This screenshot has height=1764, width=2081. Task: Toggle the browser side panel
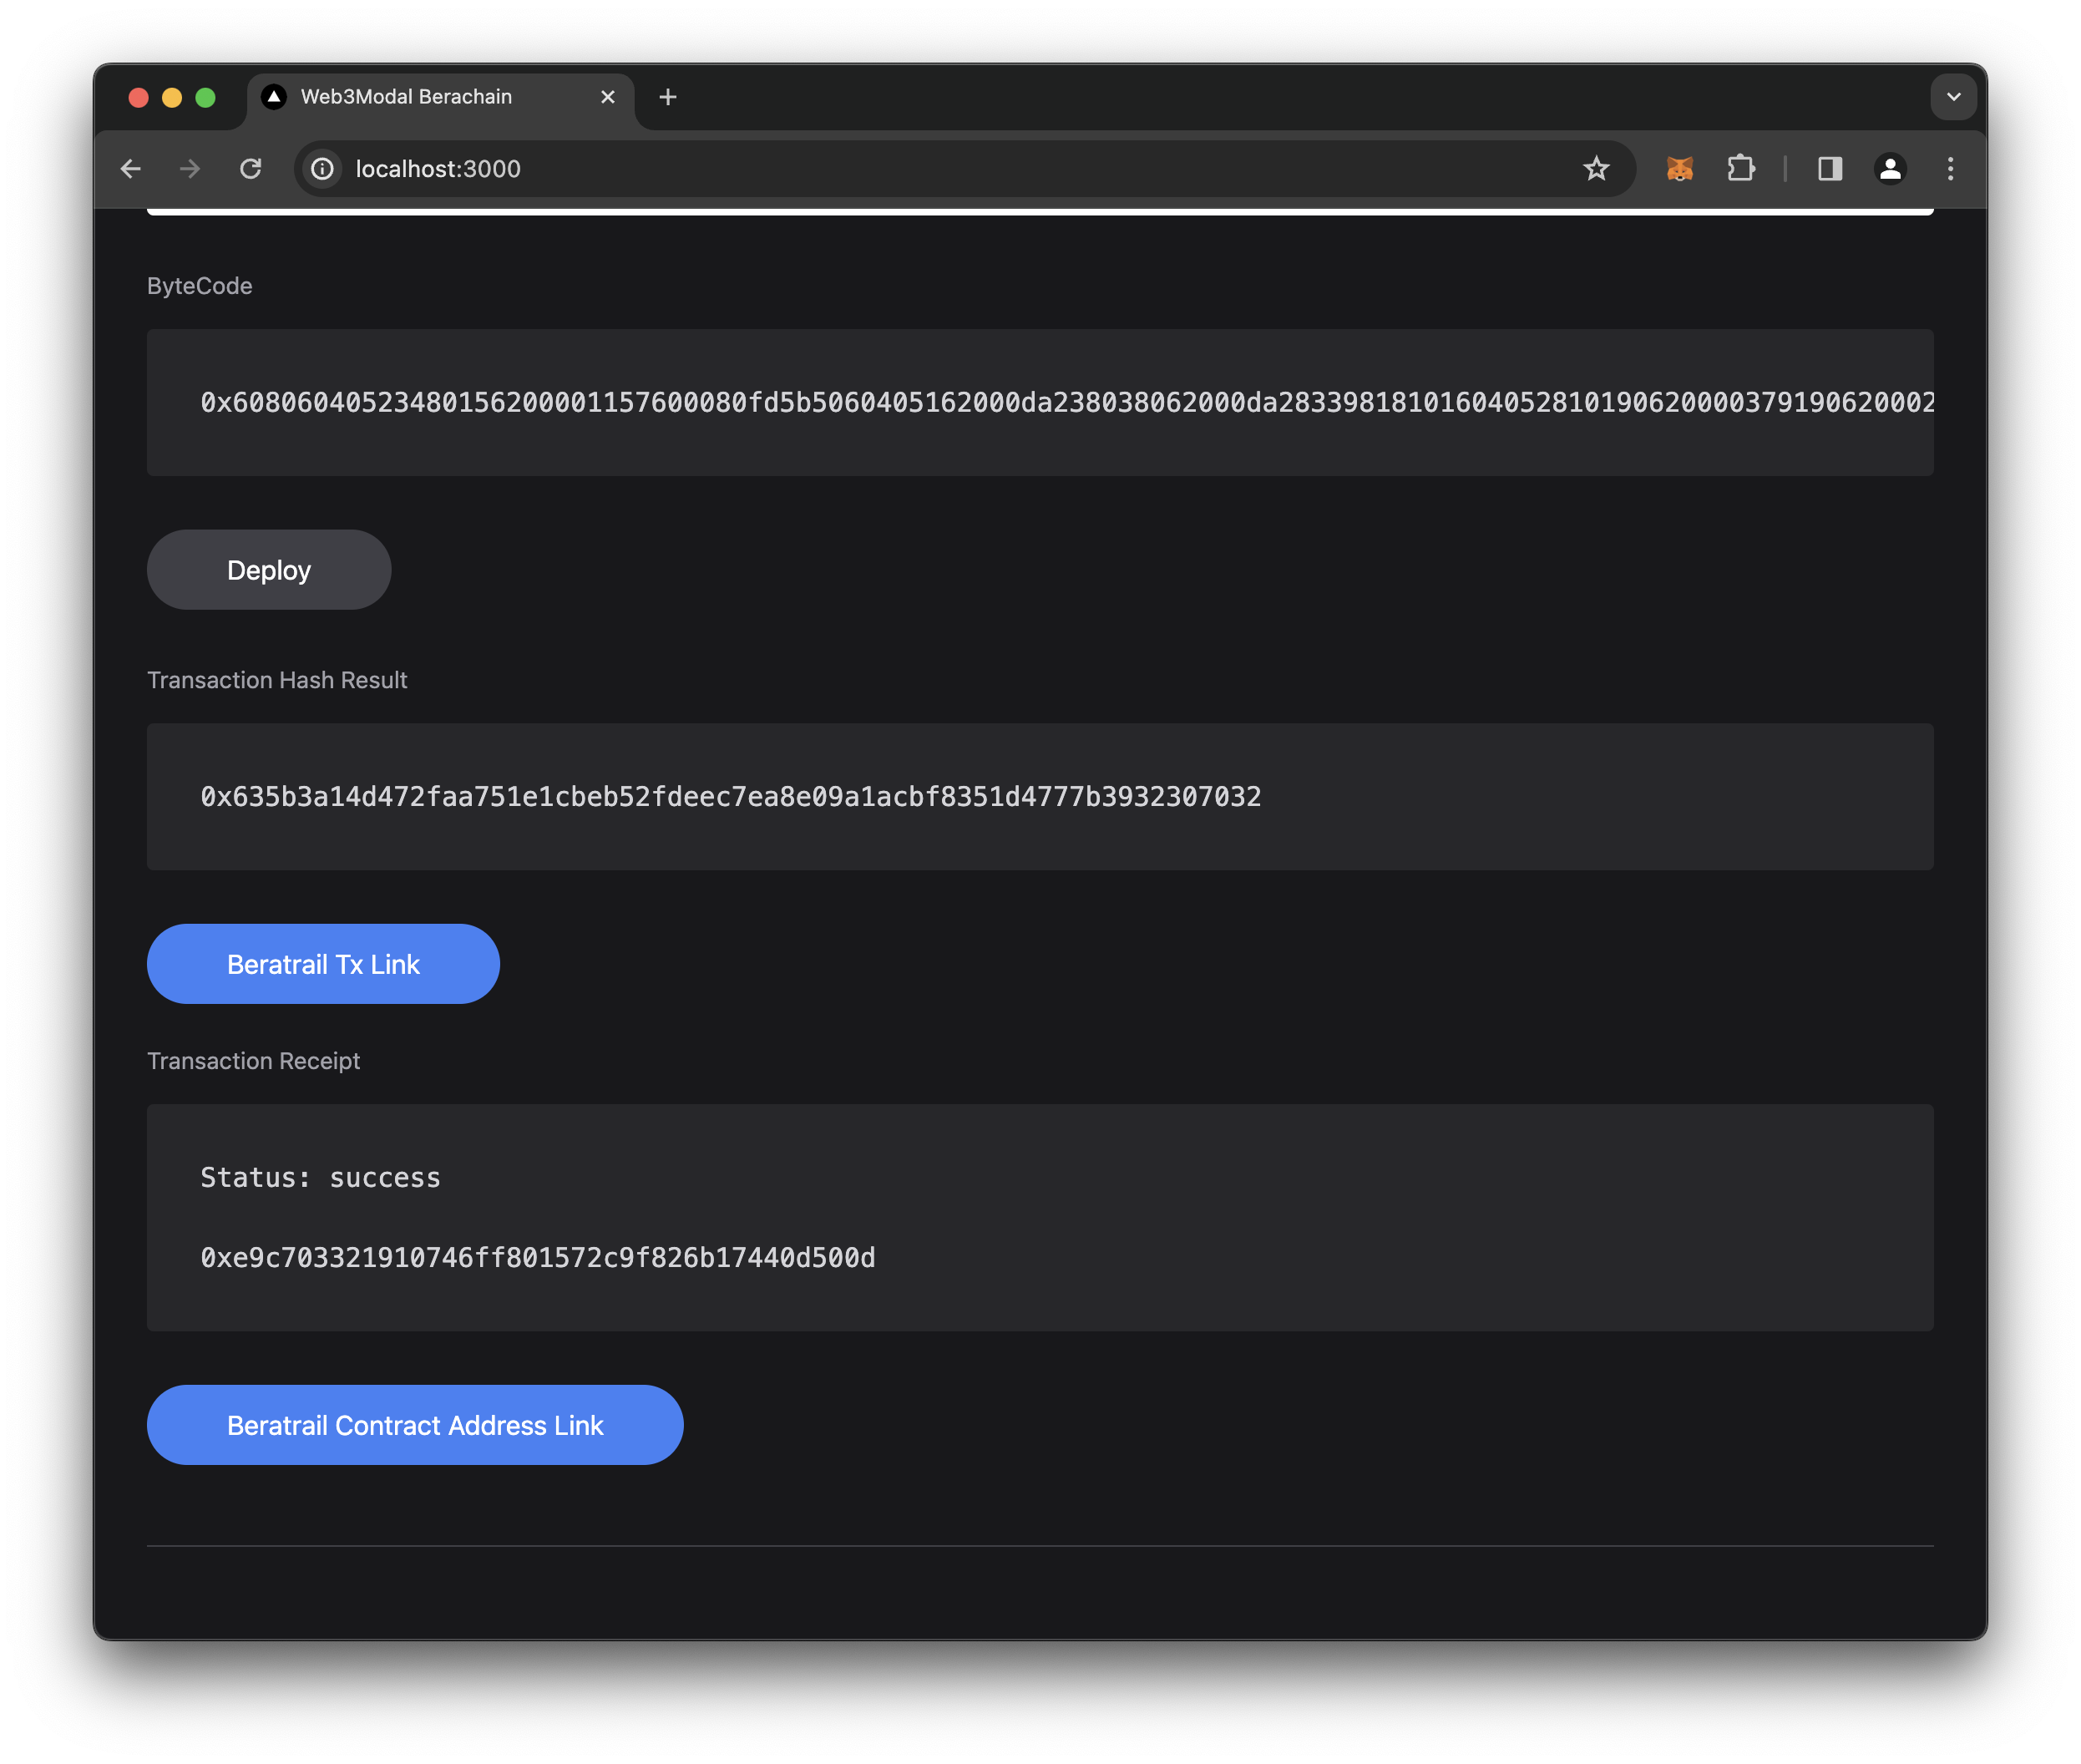tap(1830, 169)
